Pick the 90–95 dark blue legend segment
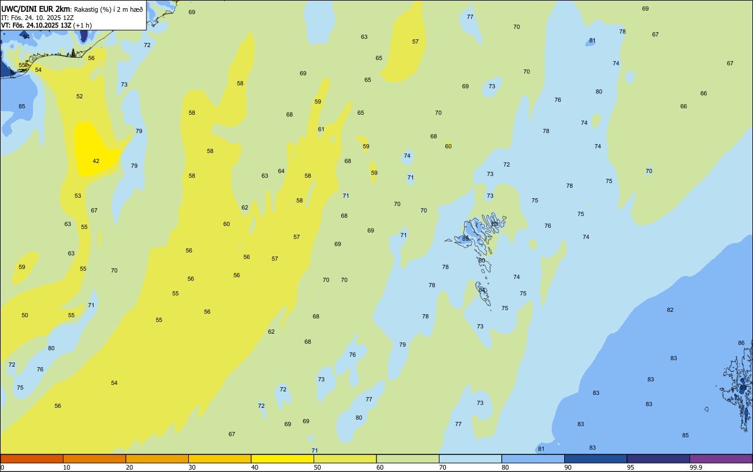This screenshot has height=472, width=753. pos(595,458)
